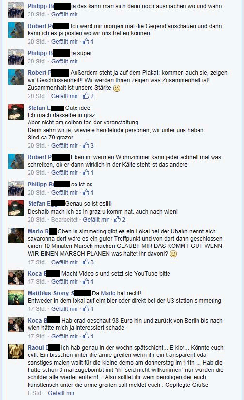Click like count icon under 'Zusammenhalt ist unsere Stärke'
This screenshot has width=244, height=400.
coord(86,96)
